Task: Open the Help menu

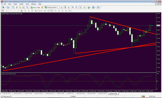Action: 40,4
